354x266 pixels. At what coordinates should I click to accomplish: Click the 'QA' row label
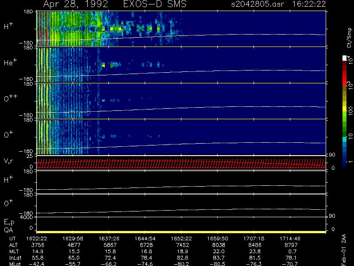(x=8, y=230)
